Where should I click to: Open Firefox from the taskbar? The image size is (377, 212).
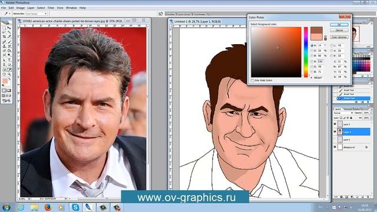(x=48, y=207)
